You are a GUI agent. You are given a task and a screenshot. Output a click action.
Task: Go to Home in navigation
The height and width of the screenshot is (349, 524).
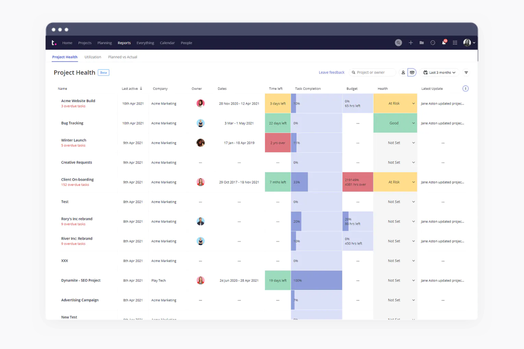click(67, 43)
